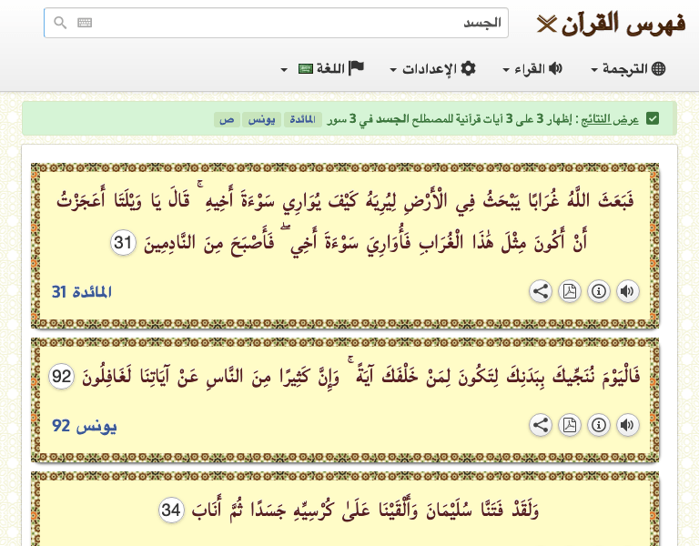
Task: Click the magnifier search icon
Action: click(60, 24)
